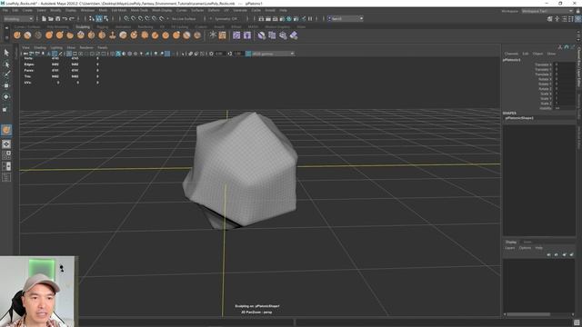Image resolution: width=582 pixels, height=327 pixels.
Task: Click the Undo arrow icon in the status line
Action: pos(65,18)
